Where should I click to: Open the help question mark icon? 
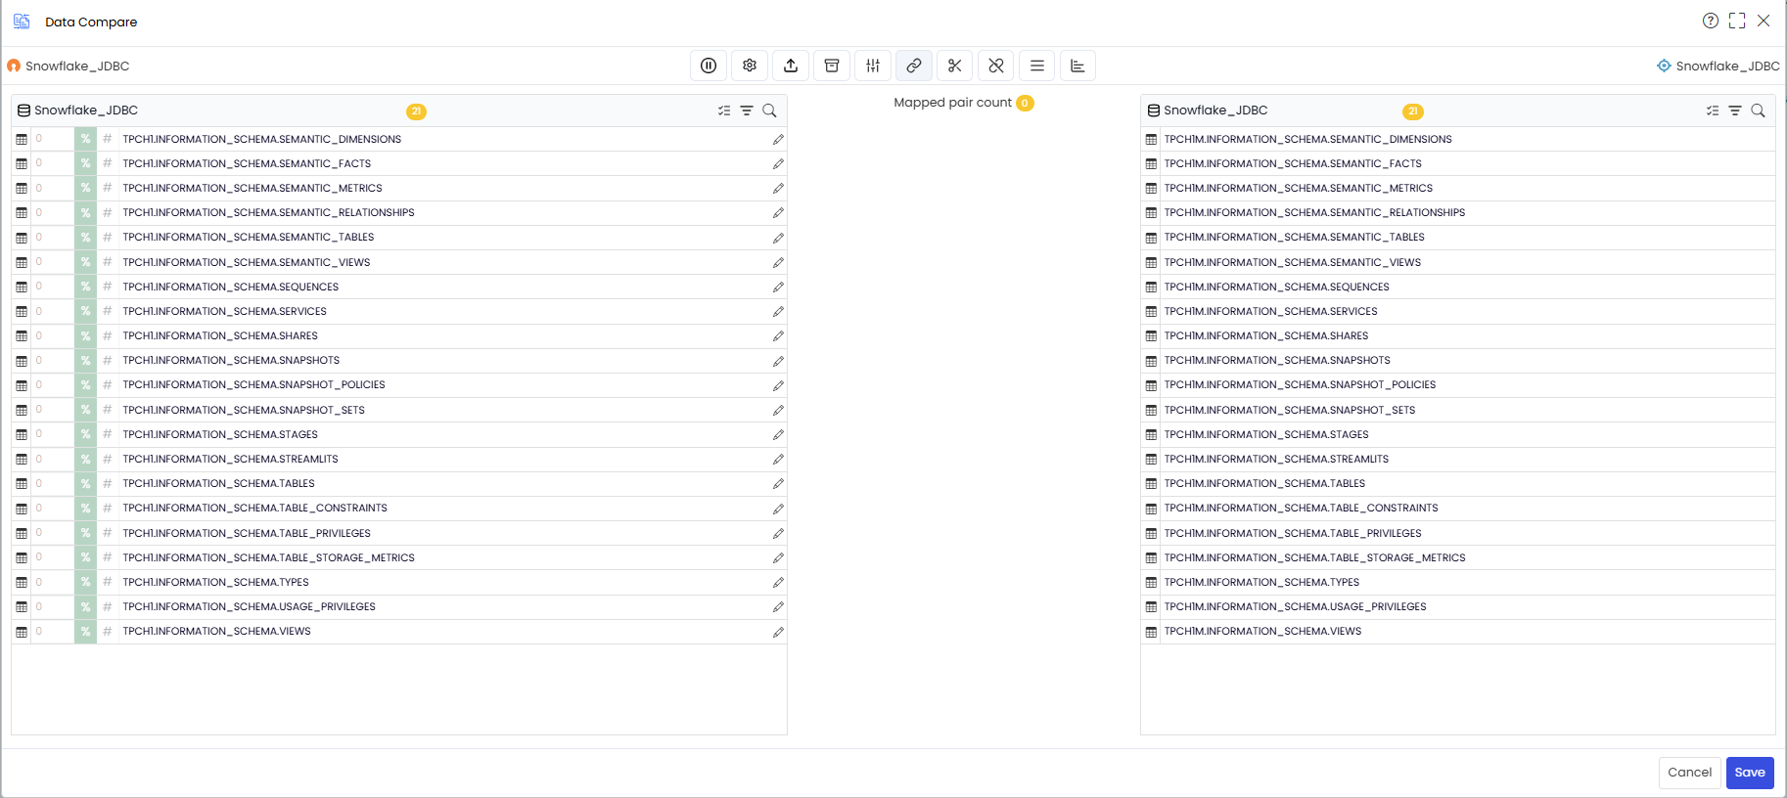[x=1711, y=21]
